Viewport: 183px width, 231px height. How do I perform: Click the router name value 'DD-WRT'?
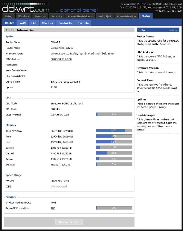[55, 42]
